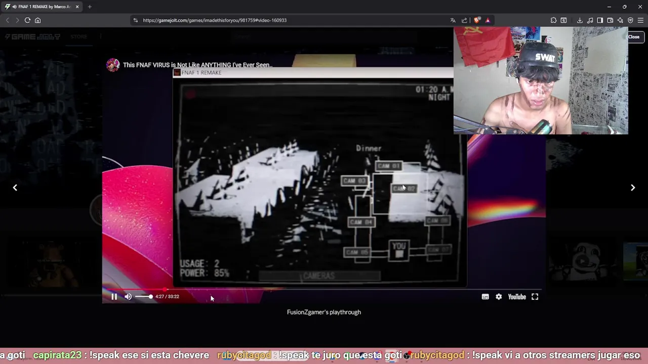Open browser extensions puzzle icon
The image size is (648, 364).
click(553, 20)
